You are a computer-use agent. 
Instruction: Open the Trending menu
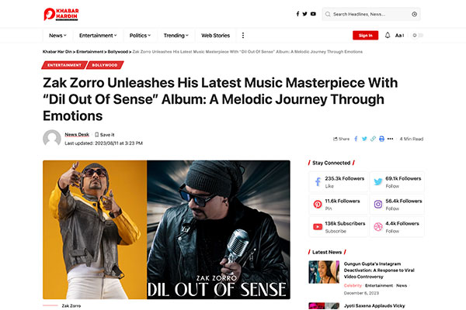(x=176, y=36)
